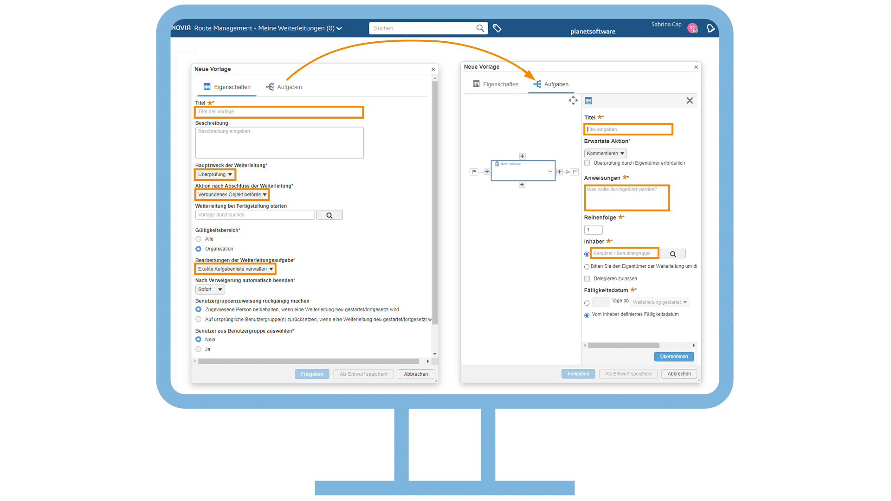Image resolution: width=891 pixels, height=501 pixels.
Task: Switch to Eigenschaften tab in right dialog
Action: coord(495,84)
